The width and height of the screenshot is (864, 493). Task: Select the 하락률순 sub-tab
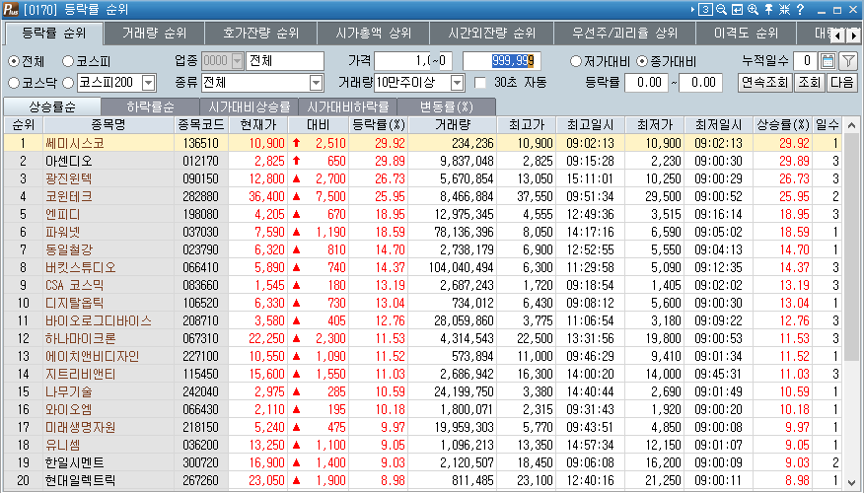coord(150,106)
